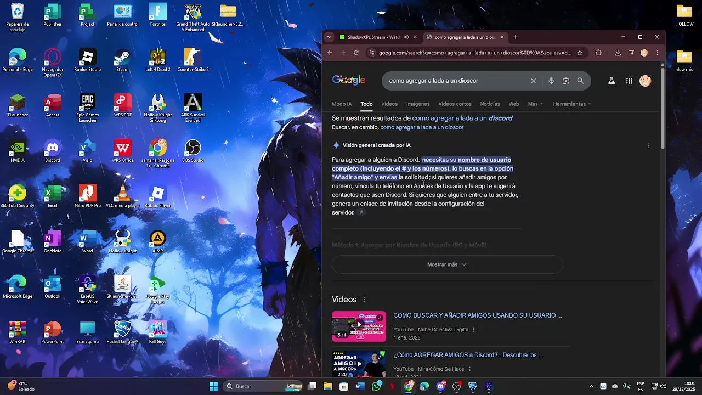
Task: Expand AI overview with Mostrar más
Action: [447, 264]
